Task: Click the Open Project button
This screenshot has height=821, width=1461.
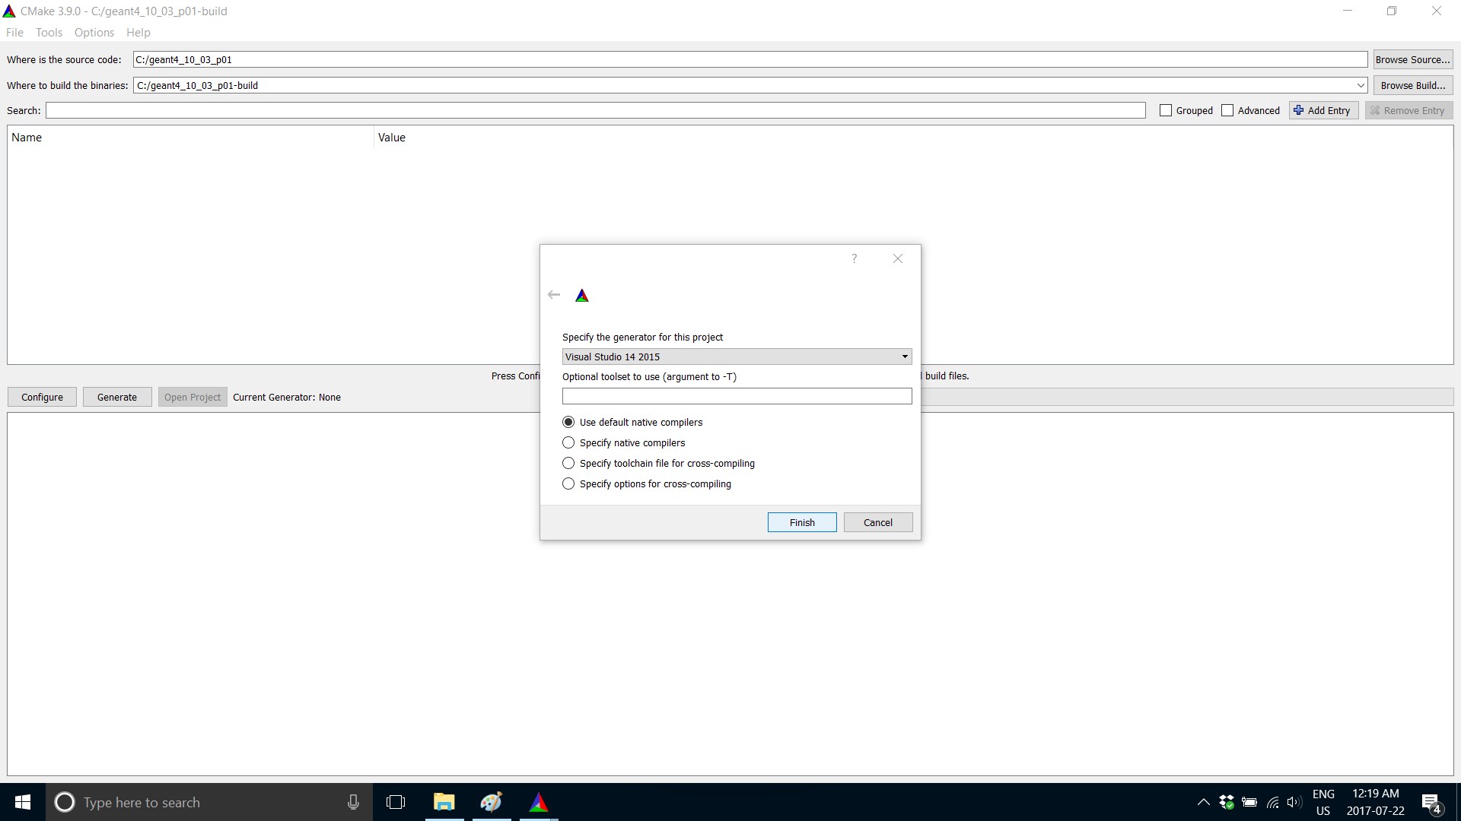Action: pyautogui.click(x=193, y=397)
